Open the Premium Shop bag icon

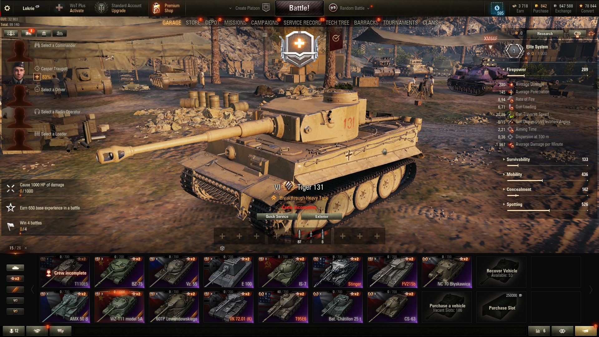(x=156, y=8)
